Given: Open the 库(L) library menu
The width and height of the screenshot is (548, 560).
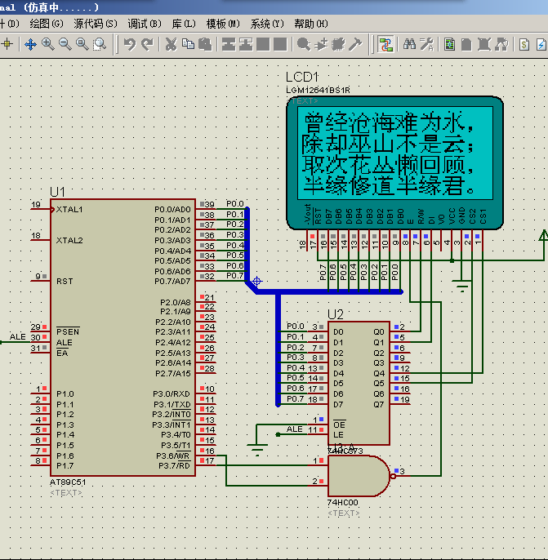Looking at the screenshot, I should tap(184, 24).
